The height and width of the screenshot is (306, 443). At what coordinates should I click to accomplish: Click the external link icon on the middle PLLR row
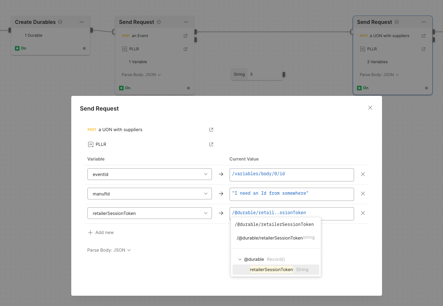pyautogui.click(x=186, y=49)
